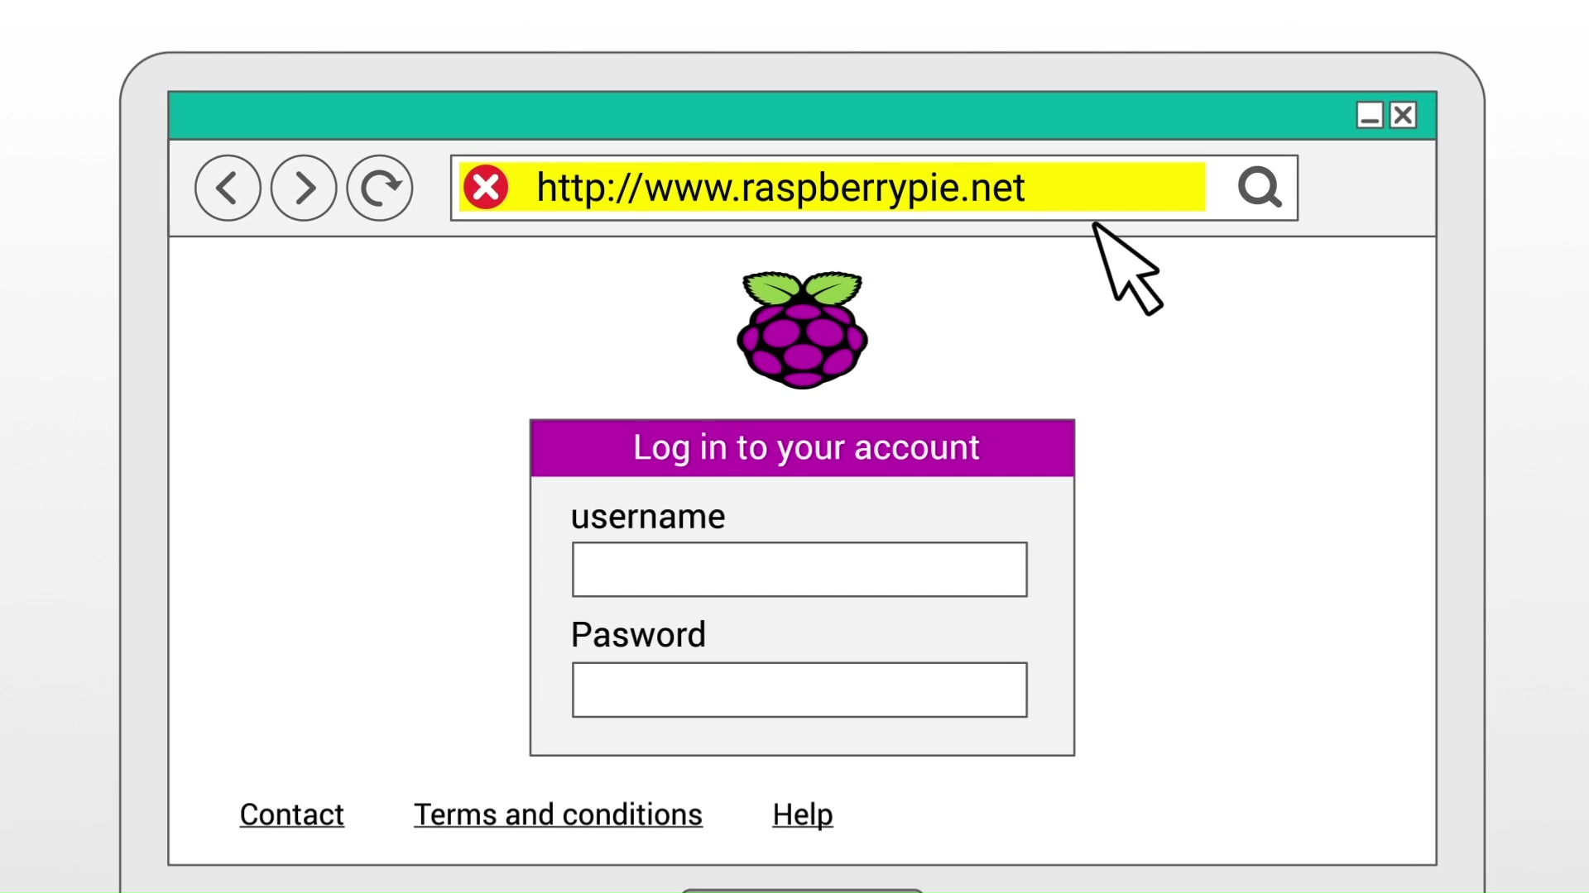Go back with the browser back arrow
The height and width of the screenshot is (893, 1589).
pyautogui.click(x=228, y=188)
